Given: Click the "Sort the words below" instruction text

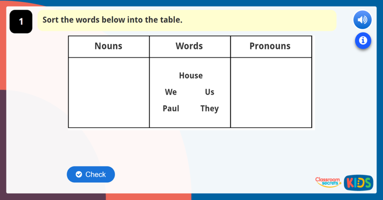Looking at the screenshot, I should pyautogui.click(x=112, y=20).
